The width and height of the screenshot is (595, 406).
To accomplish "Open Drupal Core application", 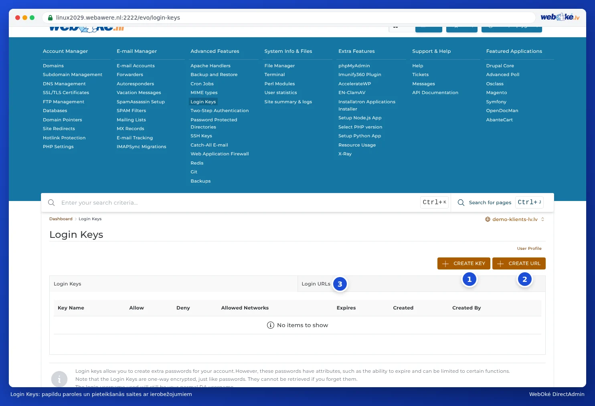I will pyautogui.click(x=500, y=66).
